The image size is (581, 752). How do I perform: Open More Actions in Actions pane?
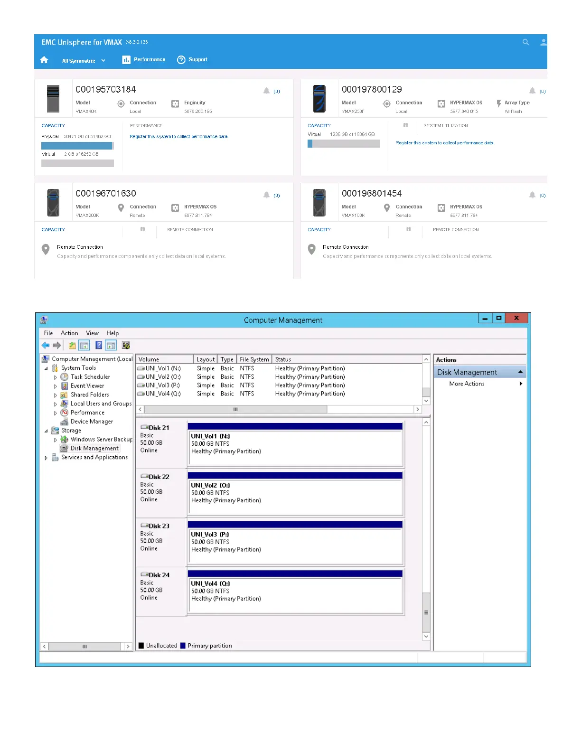pos(467,384)
